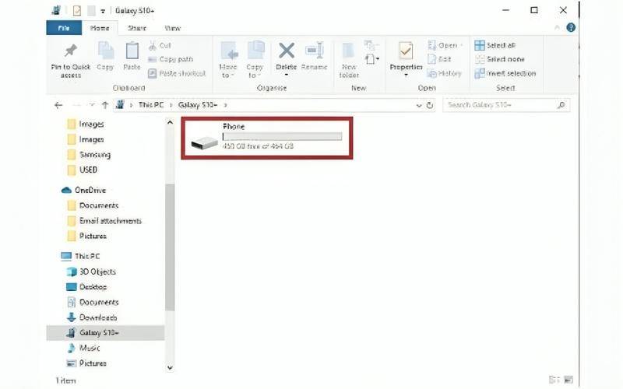Click the Up arrow navigation button
623x389 pixels.
click(104, 105)
